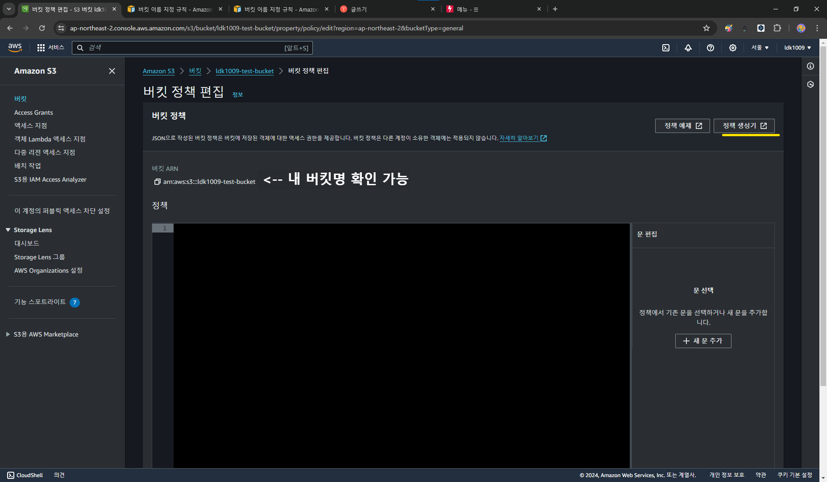
Task: Open 액세스 지점 in the sidebar
Action: tap(30, 126)
